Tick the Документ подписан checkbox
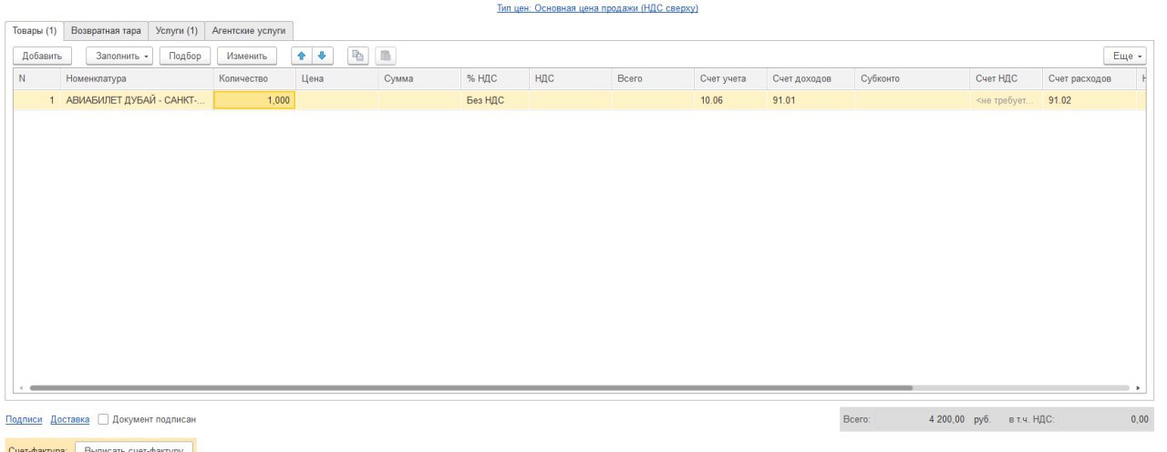 (103, 419)
